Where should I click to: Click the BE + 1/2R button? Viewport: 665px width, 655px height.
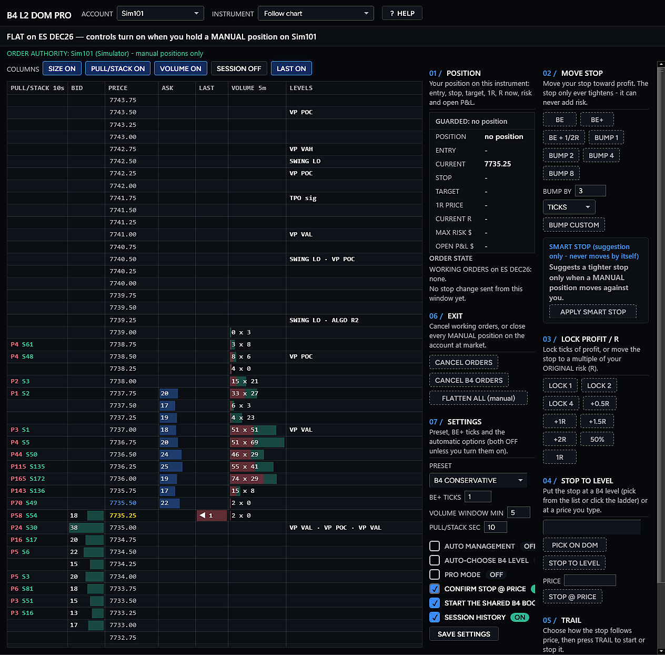[564, 137]
